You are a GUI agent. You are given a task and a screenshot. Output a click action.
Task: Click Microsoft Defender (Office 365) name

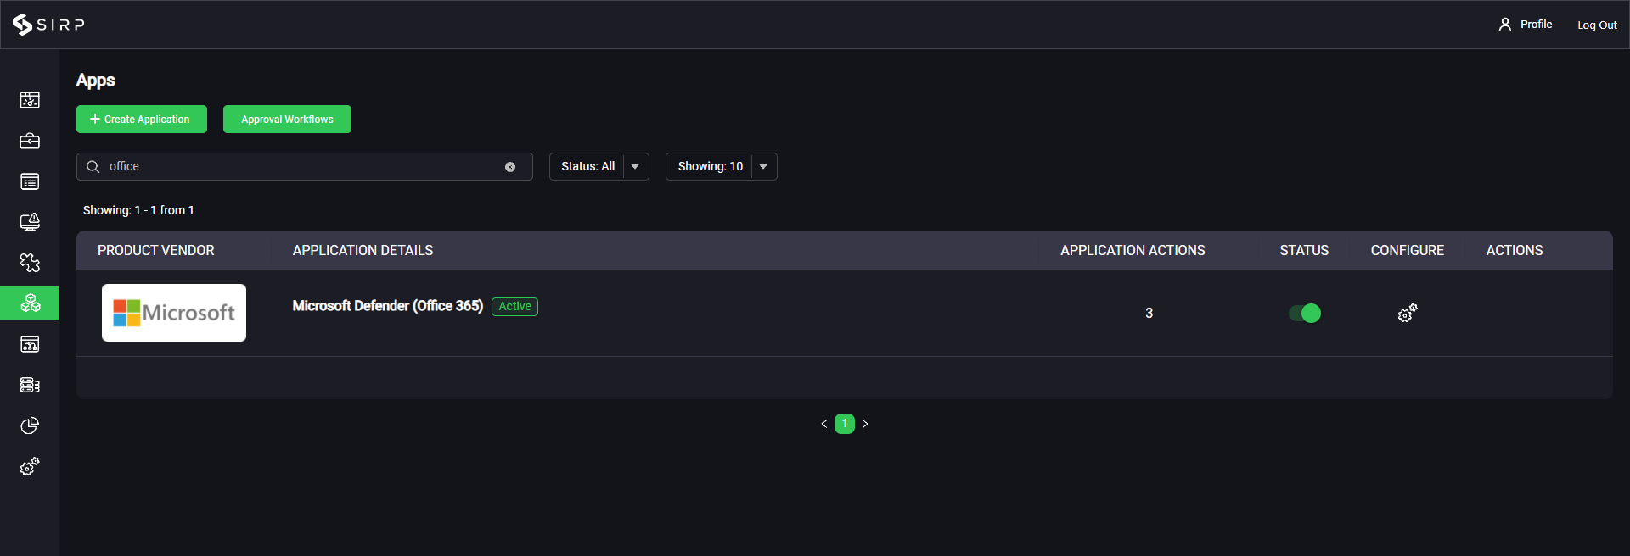point(388,306)
